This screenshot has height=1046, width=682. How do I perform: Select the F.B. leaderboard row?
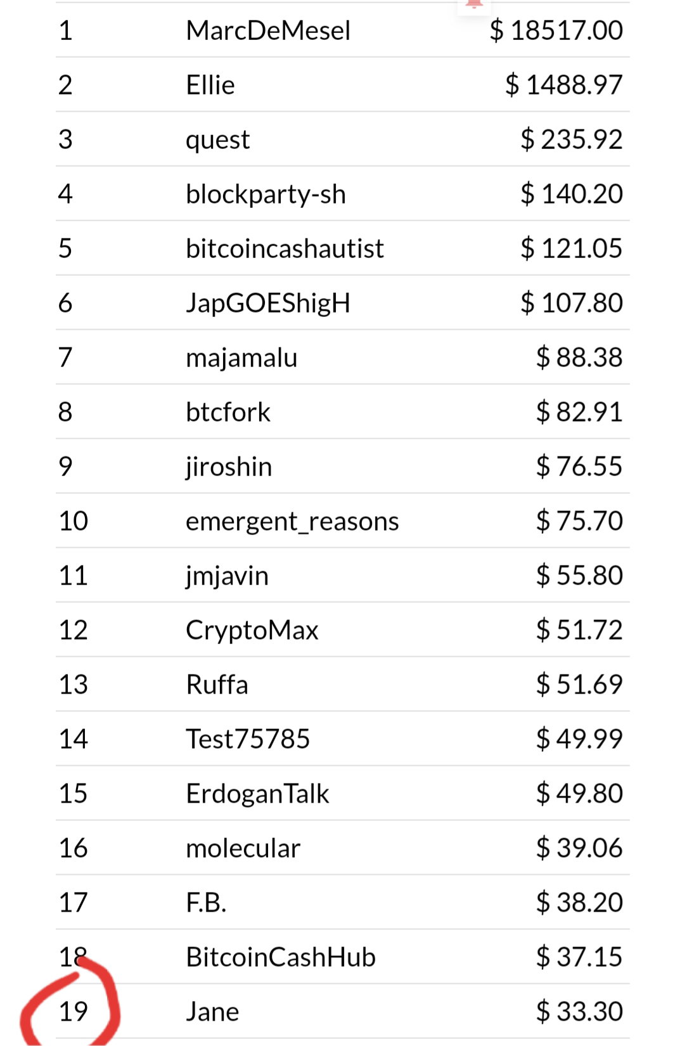coord(342,902)
